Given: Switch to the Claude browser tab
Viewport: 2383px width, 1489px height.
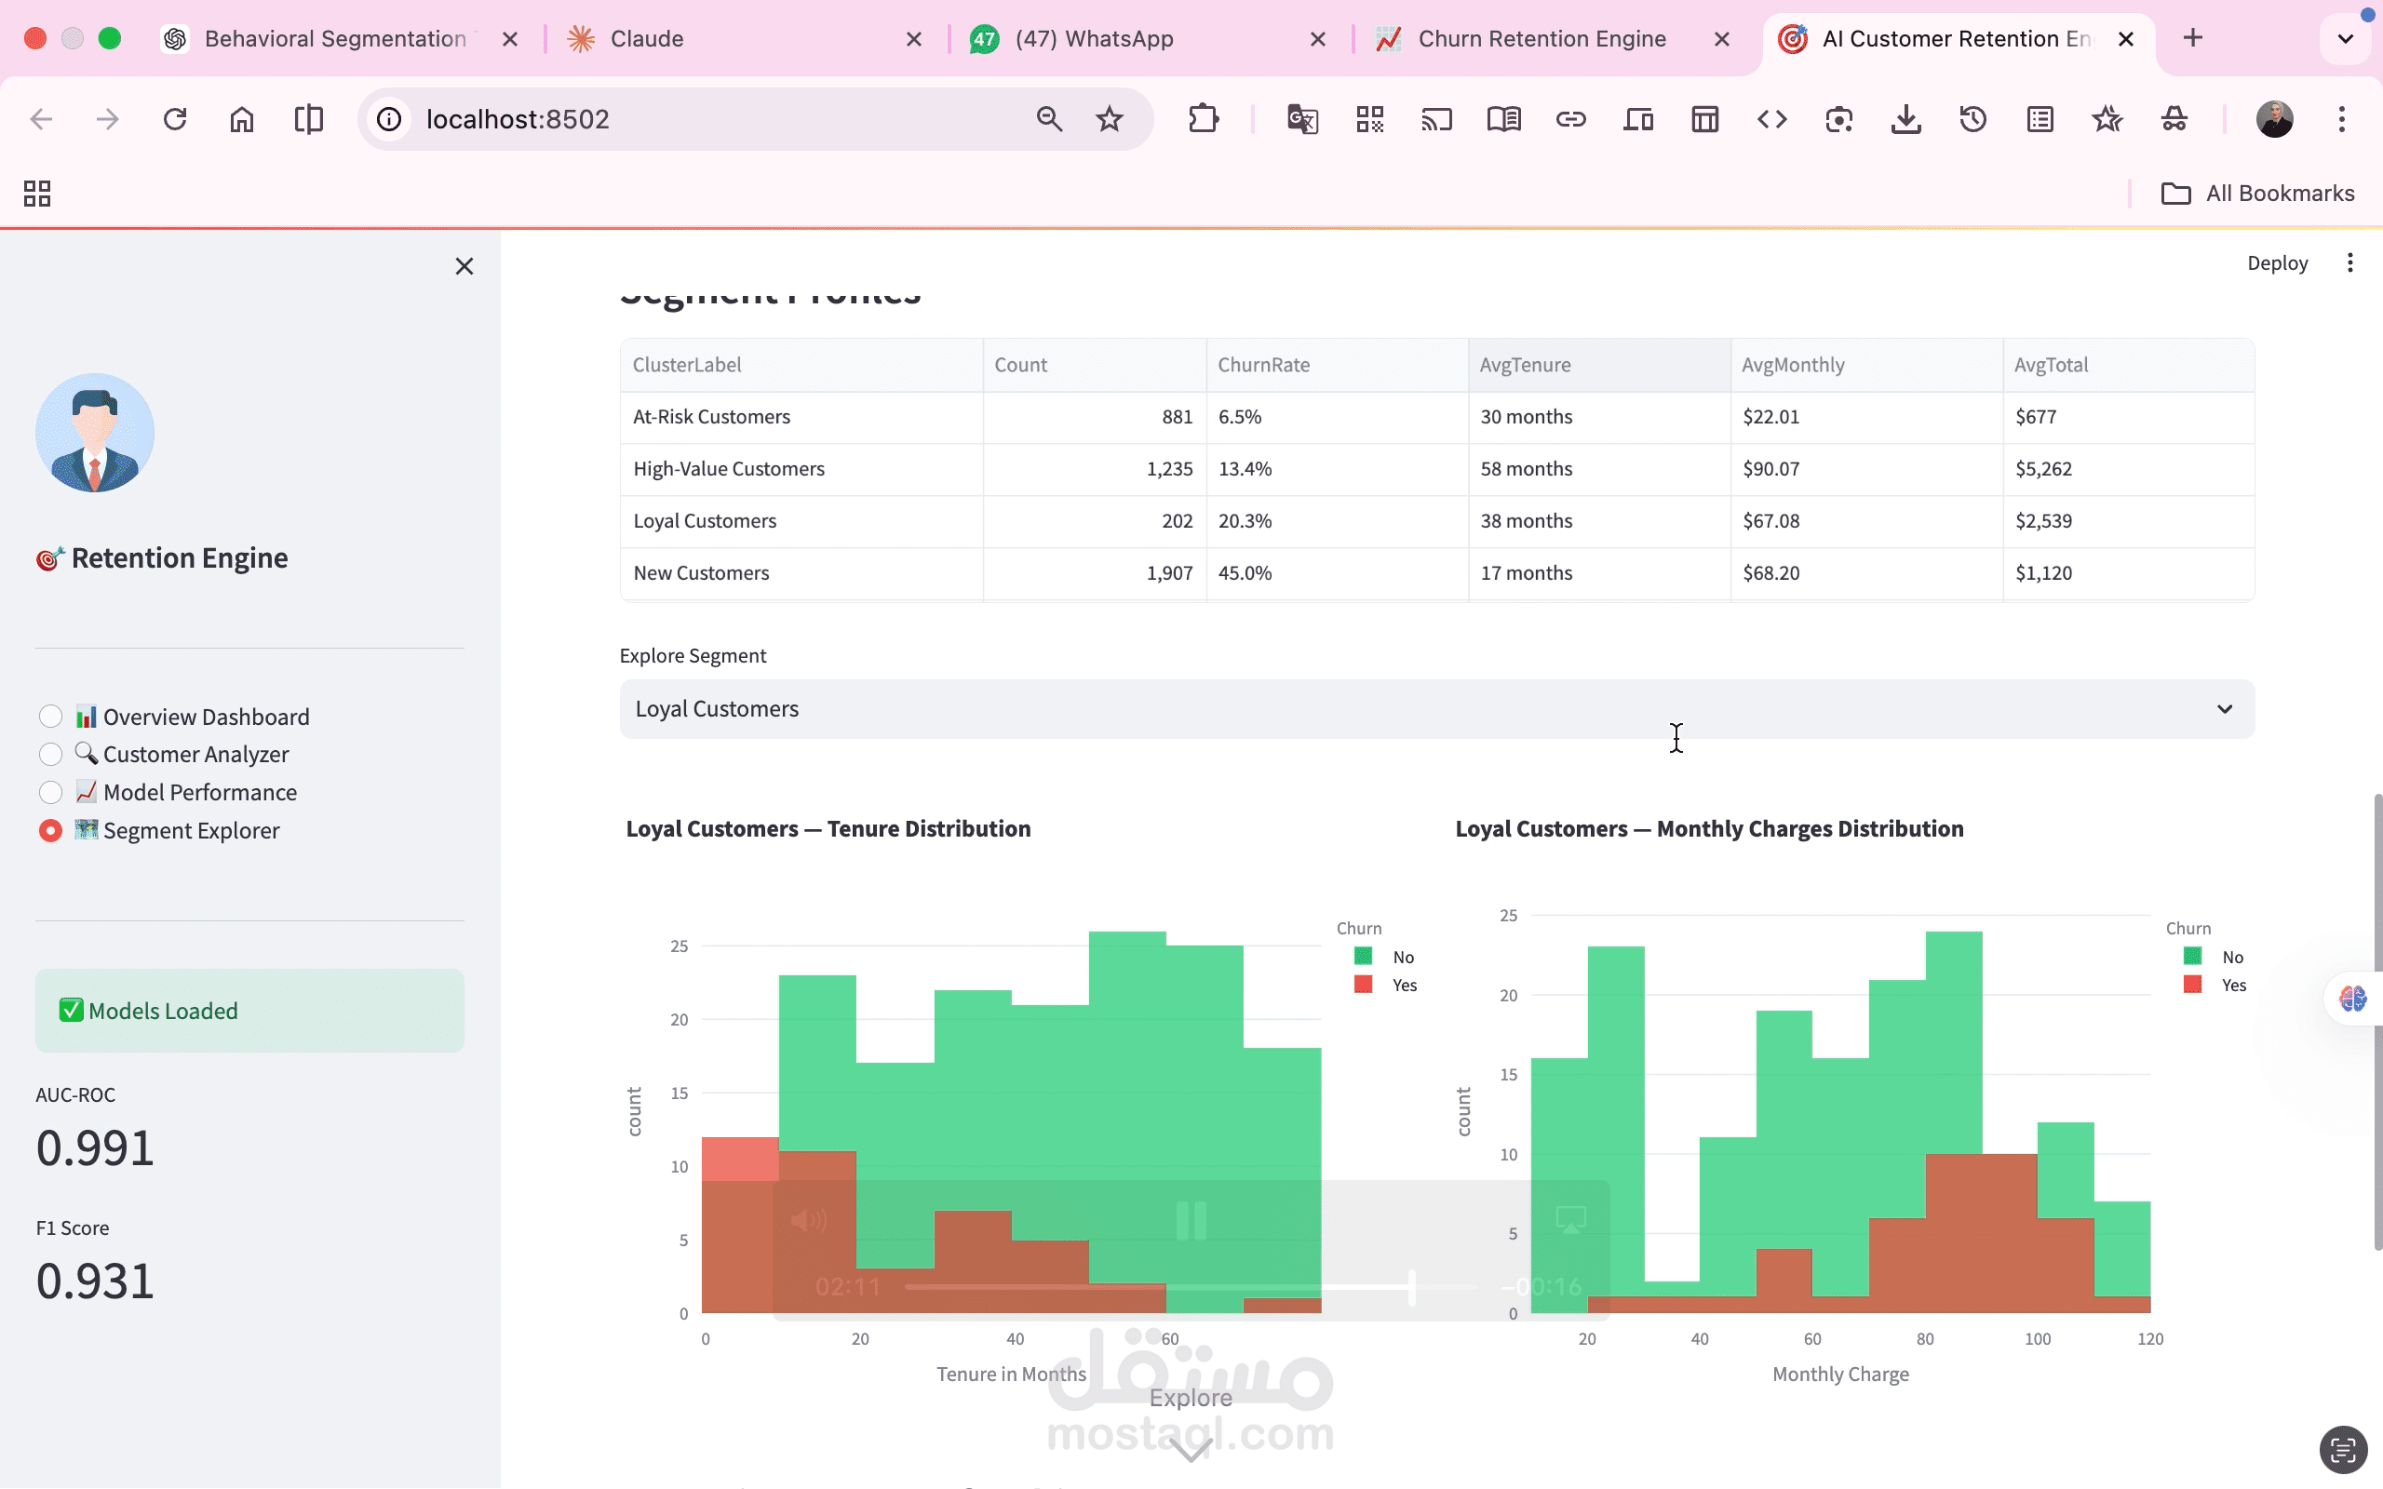Looking at the screenshot, I should (646, 38).
